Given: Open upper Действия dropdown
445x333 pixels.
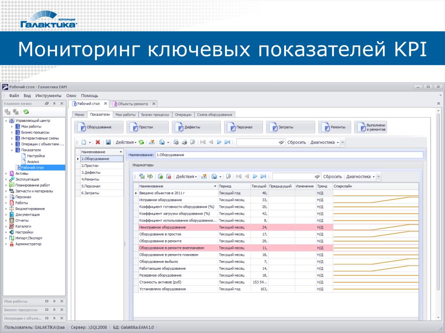Looking at the screenshot, I should (126, 142).
